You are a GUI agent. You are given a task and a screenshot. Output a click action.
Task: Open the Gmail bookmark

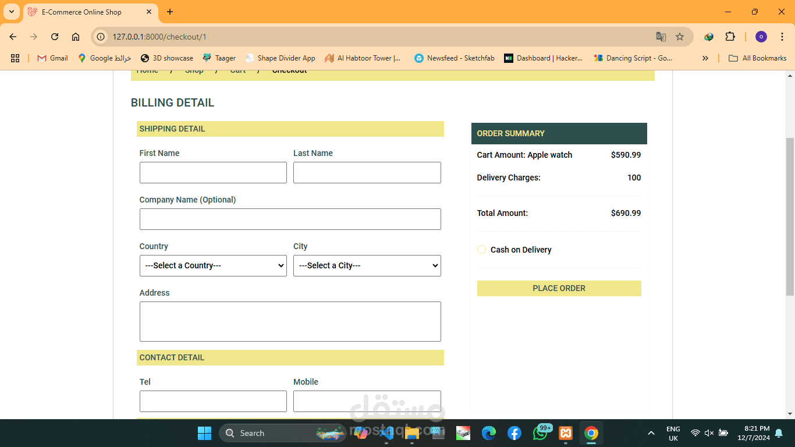pyautogui.click(x=52, y=58)
